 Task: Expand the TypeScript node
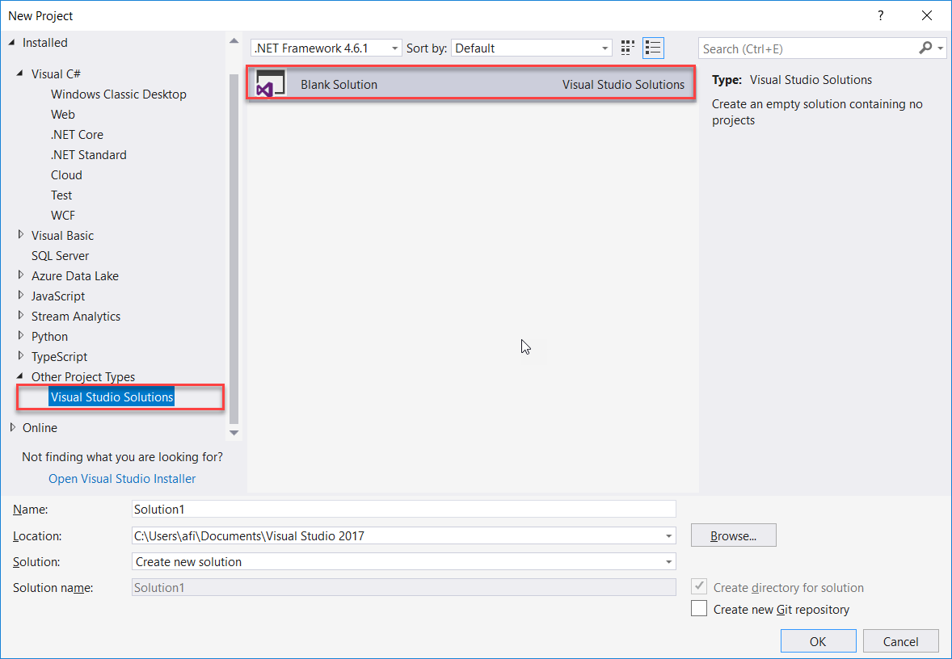tap(21, 356)
